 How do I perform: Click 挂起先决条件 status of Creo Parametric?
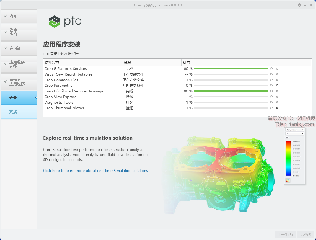click(x=133, y=85)
